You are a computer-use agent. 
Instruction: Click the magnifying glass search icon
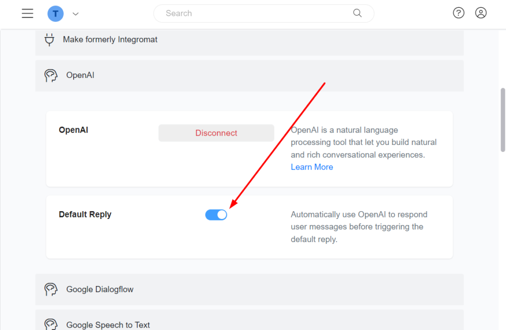(x=357, y=13)
